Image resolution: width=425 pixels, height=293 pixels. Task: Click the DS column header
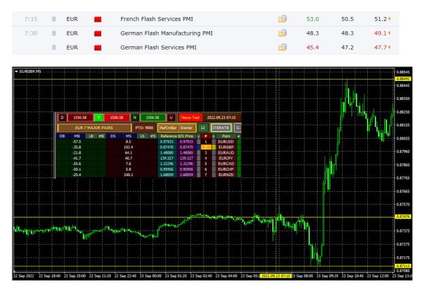(114, 136)
